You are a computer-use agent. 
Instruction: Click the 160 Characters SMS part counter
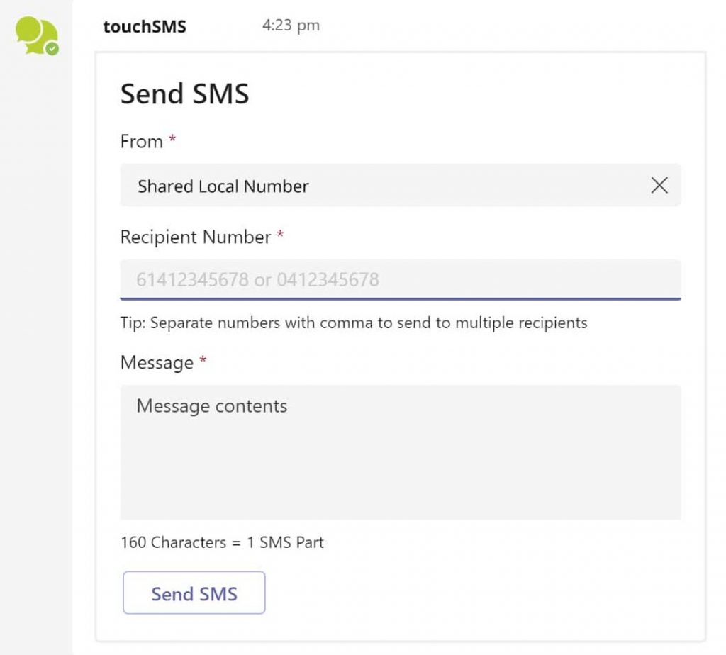pos(221,542)
